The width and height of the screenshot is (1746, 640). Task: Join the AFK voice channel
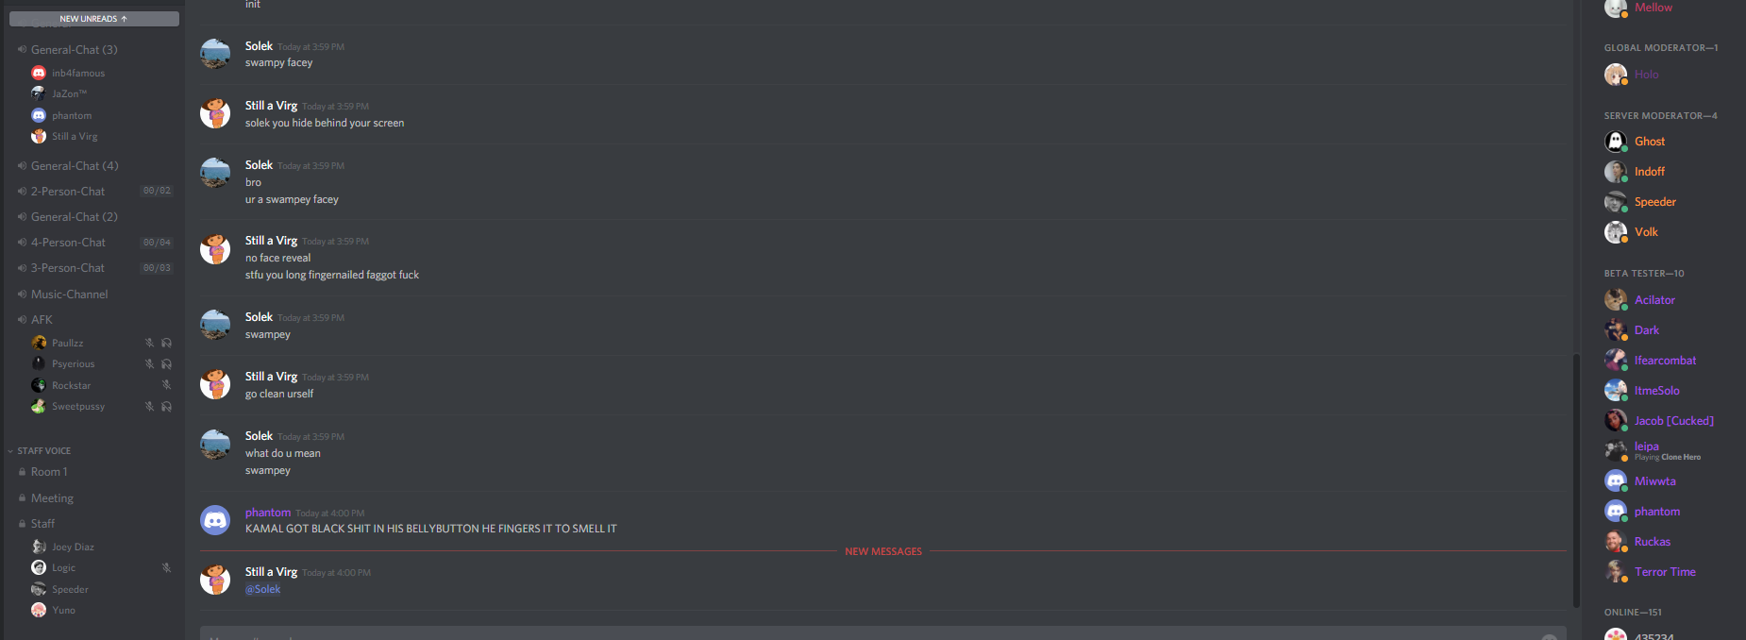click(42, 320)
